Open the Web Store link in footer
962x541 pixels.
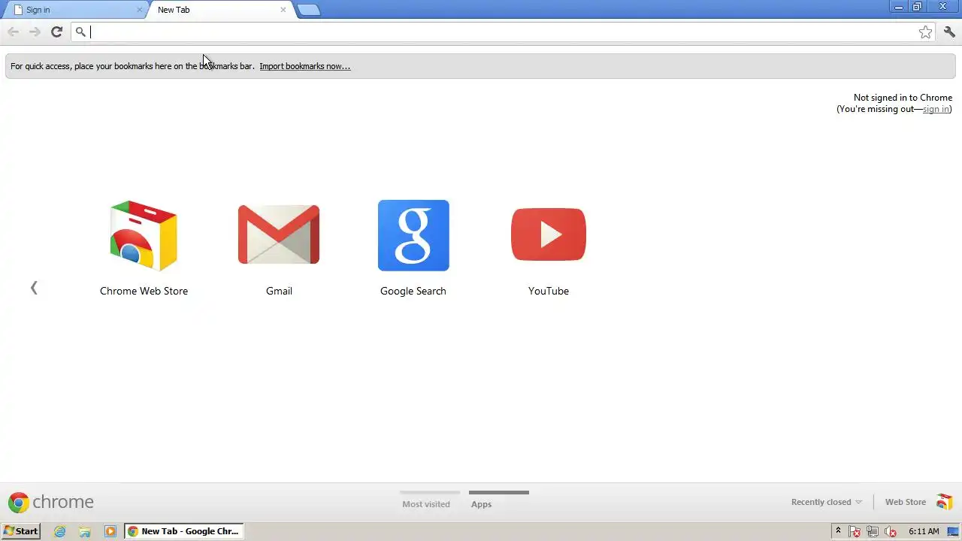pyautogui.click(x=905, y=502)
